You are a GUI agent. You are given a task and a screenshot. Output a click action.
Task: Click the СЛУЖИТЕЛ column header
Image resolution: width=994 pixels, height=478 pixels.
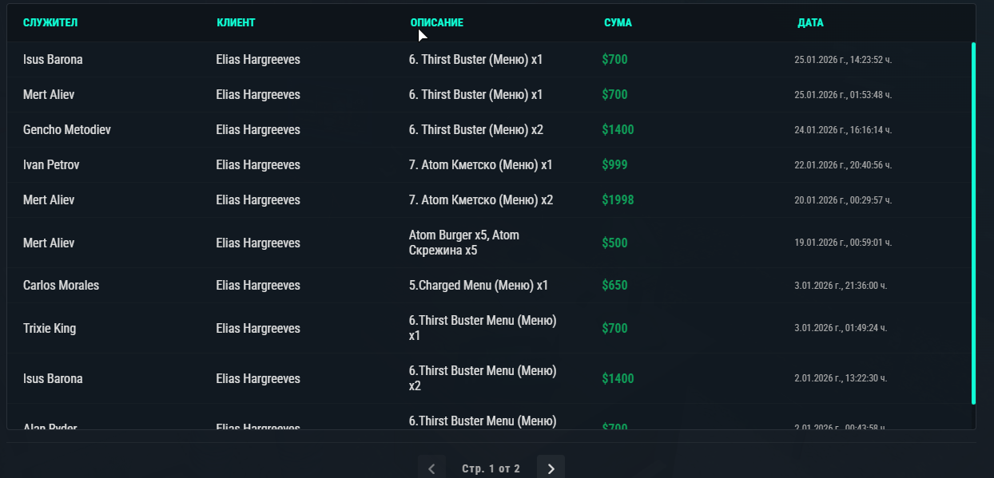50,22
